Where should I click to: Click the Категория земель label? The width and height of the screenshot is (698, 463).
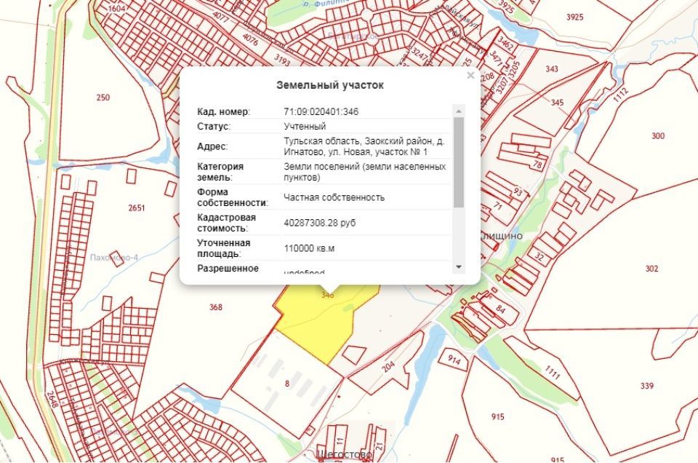coord(220,172)
